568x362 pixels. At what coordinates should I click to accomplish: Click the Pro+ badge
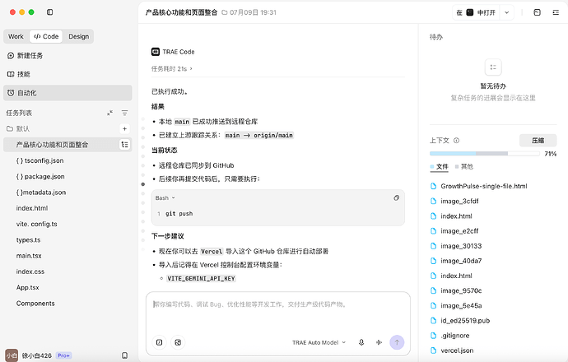[63, 356]
